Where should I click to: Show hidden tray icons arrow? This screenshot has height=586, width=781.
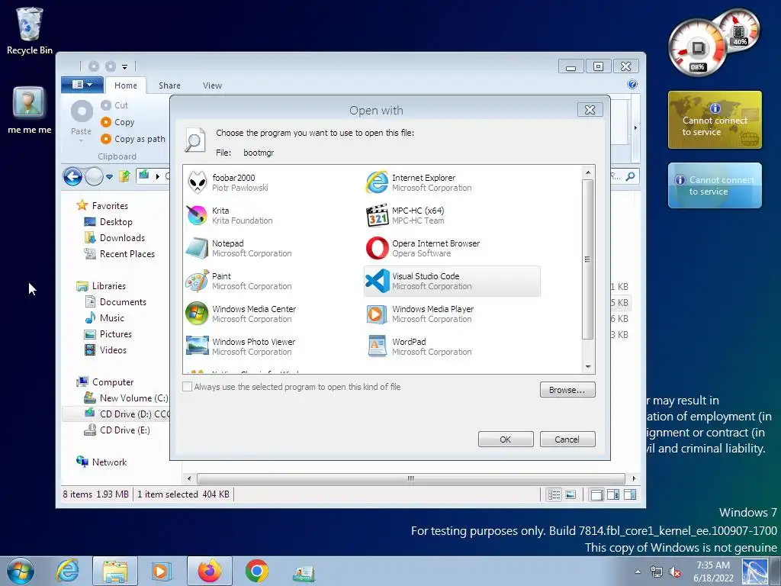pyautogui.click(x=638, y=572)
